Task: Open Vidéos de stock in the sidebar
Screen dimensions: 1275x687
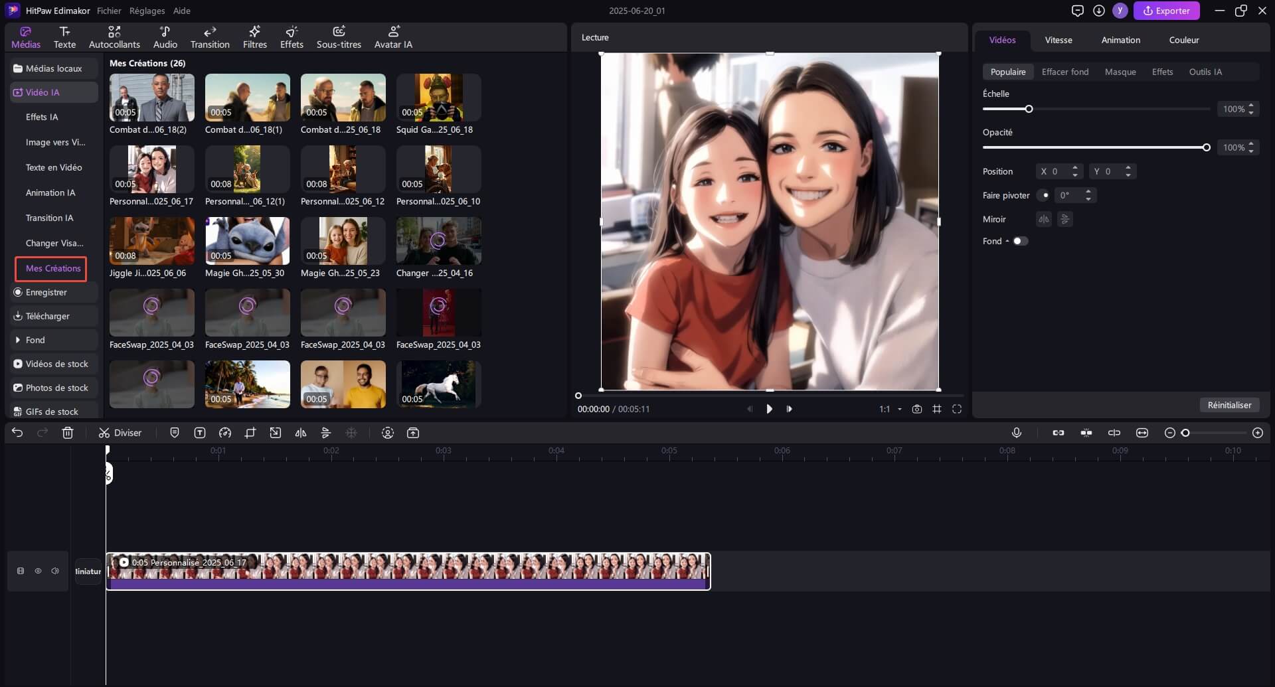Action: click(54, 364)
